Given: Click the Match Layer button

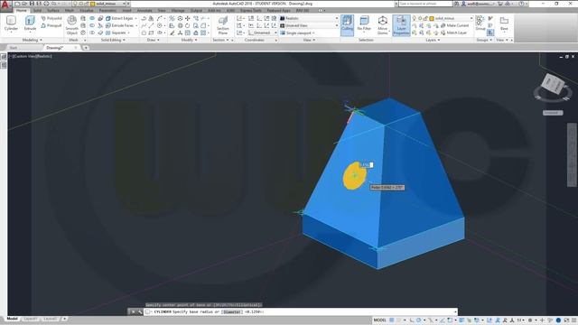Looking at the screenshot, I should 453,32.
